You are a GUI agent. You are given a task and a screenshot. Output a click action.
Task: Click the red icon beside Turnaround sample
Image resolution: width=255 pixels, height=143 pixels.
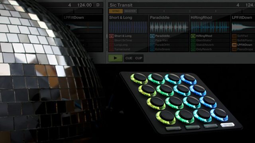pos(111,49)
